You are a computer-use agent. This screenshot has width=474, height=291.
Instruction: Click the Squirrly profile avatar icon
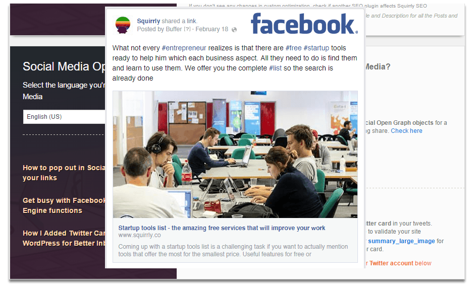point(123,25)
